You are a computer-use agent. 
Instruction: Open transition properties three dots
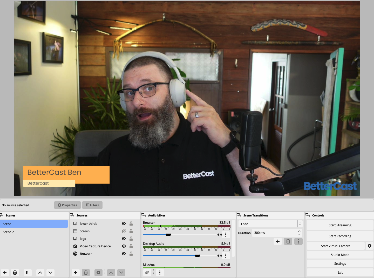pyautogui.click(x=298, y=241)
